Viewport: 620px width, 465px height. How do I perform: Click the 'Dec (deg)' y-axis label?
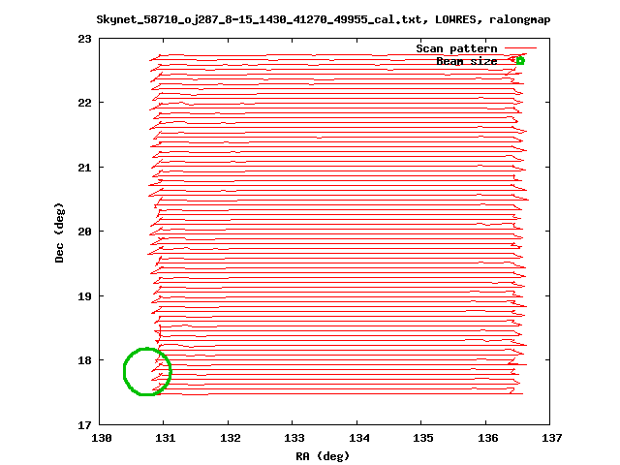coord(59,232)
